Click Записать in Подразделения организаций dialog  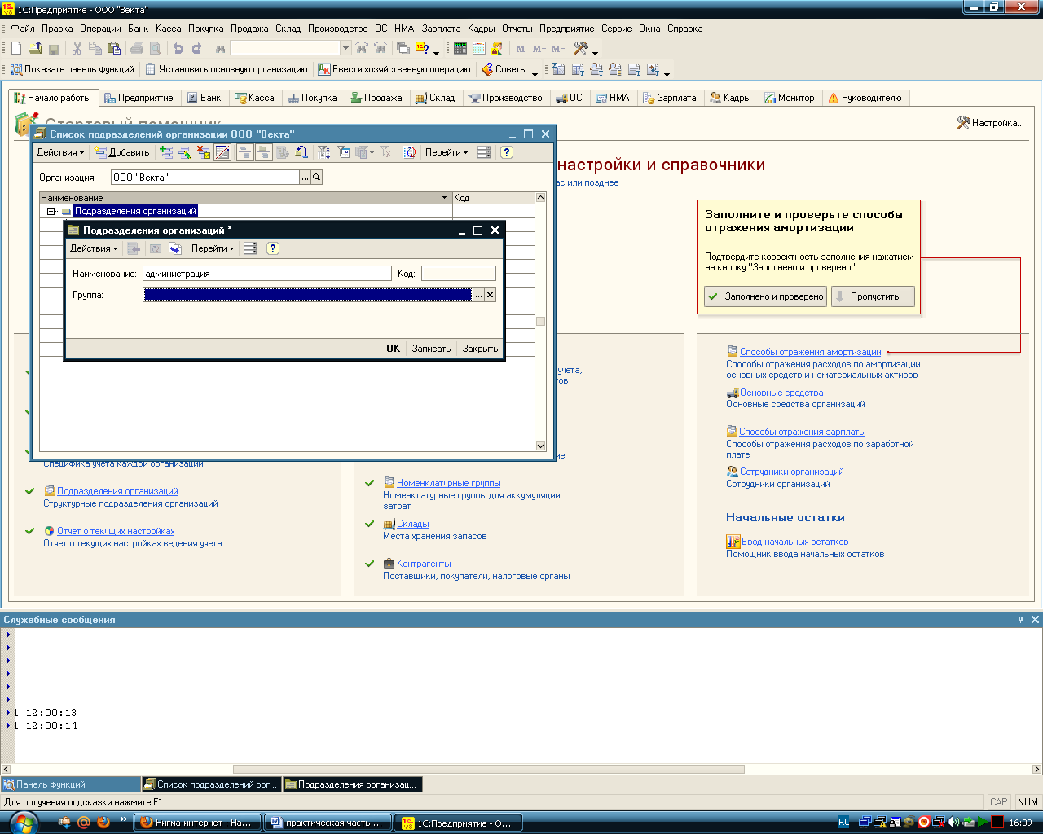coord(431,349)
